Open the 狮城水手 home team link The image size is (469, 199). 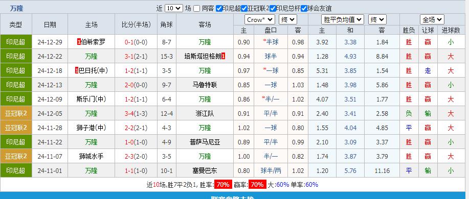[91, 156]
